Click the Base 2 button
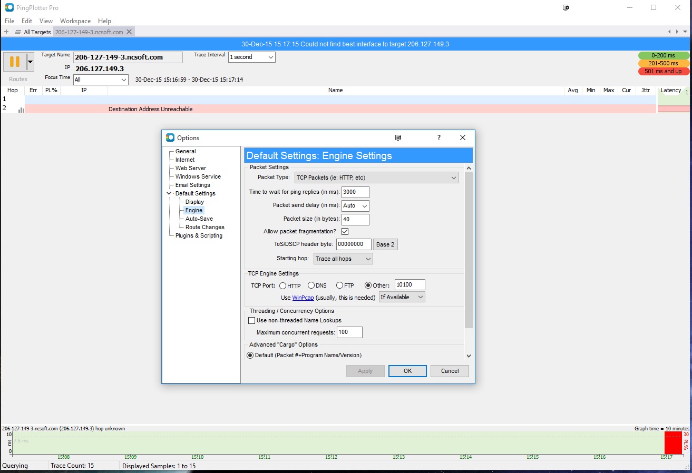 click(385, 244)
